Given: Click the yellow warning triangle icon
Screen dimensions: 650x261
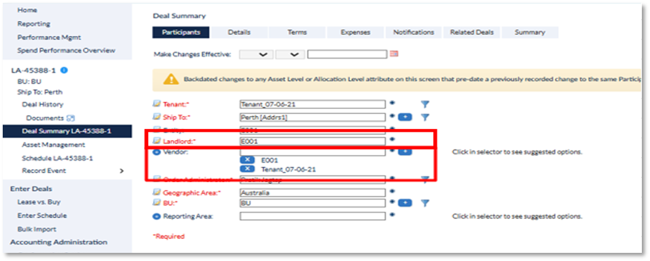Looking at the screenshot, I should pos(170,80).
